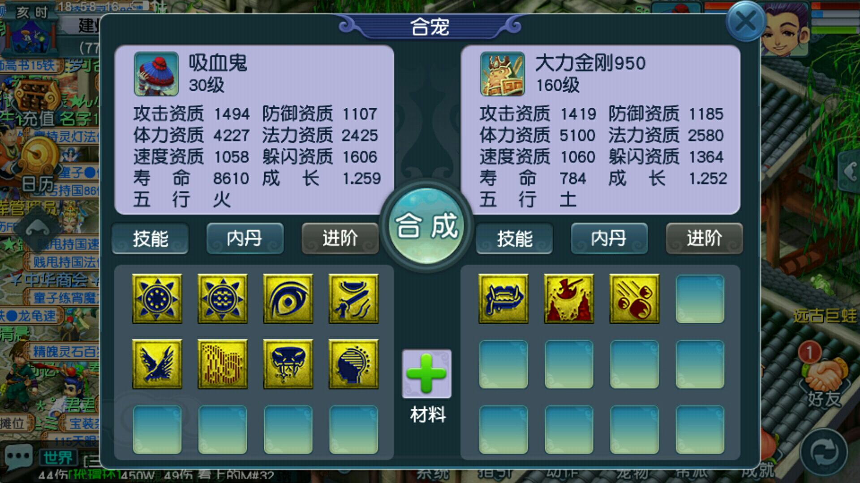Select the eagle wings skill icon
The width and height of the screenshot is (860, 483).
coord(157,364)
